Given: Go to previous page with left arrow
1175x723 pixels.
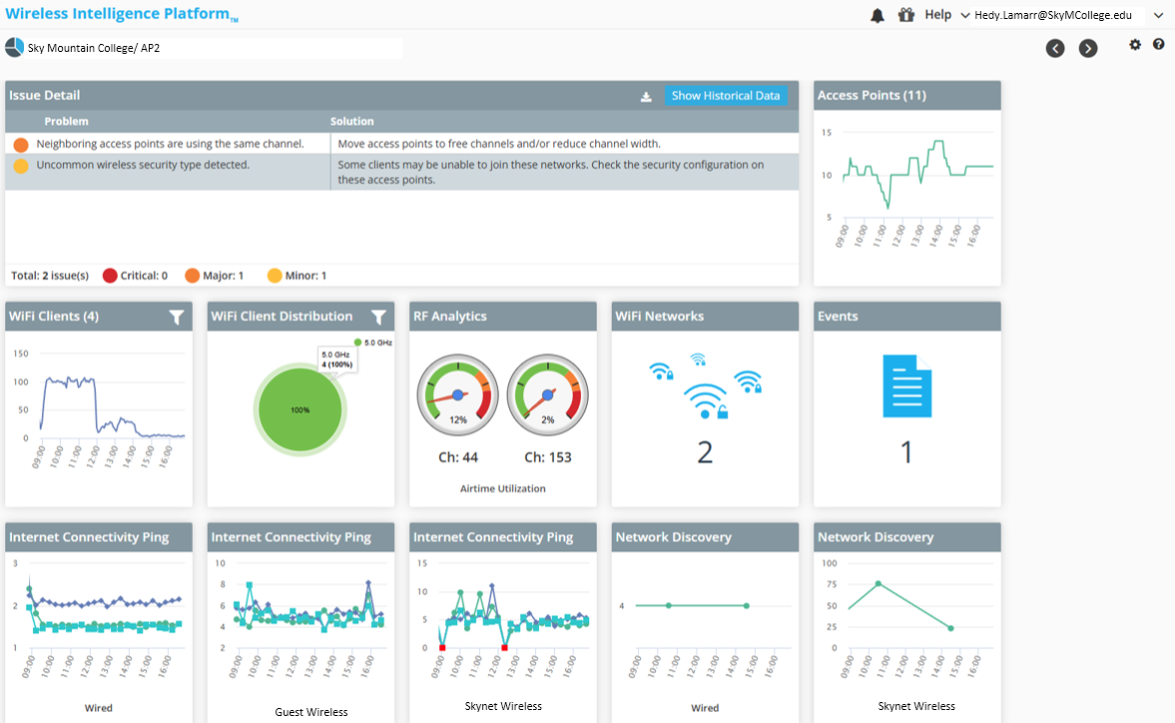Looking at the screenshot, I should [x=1055, y=49].
